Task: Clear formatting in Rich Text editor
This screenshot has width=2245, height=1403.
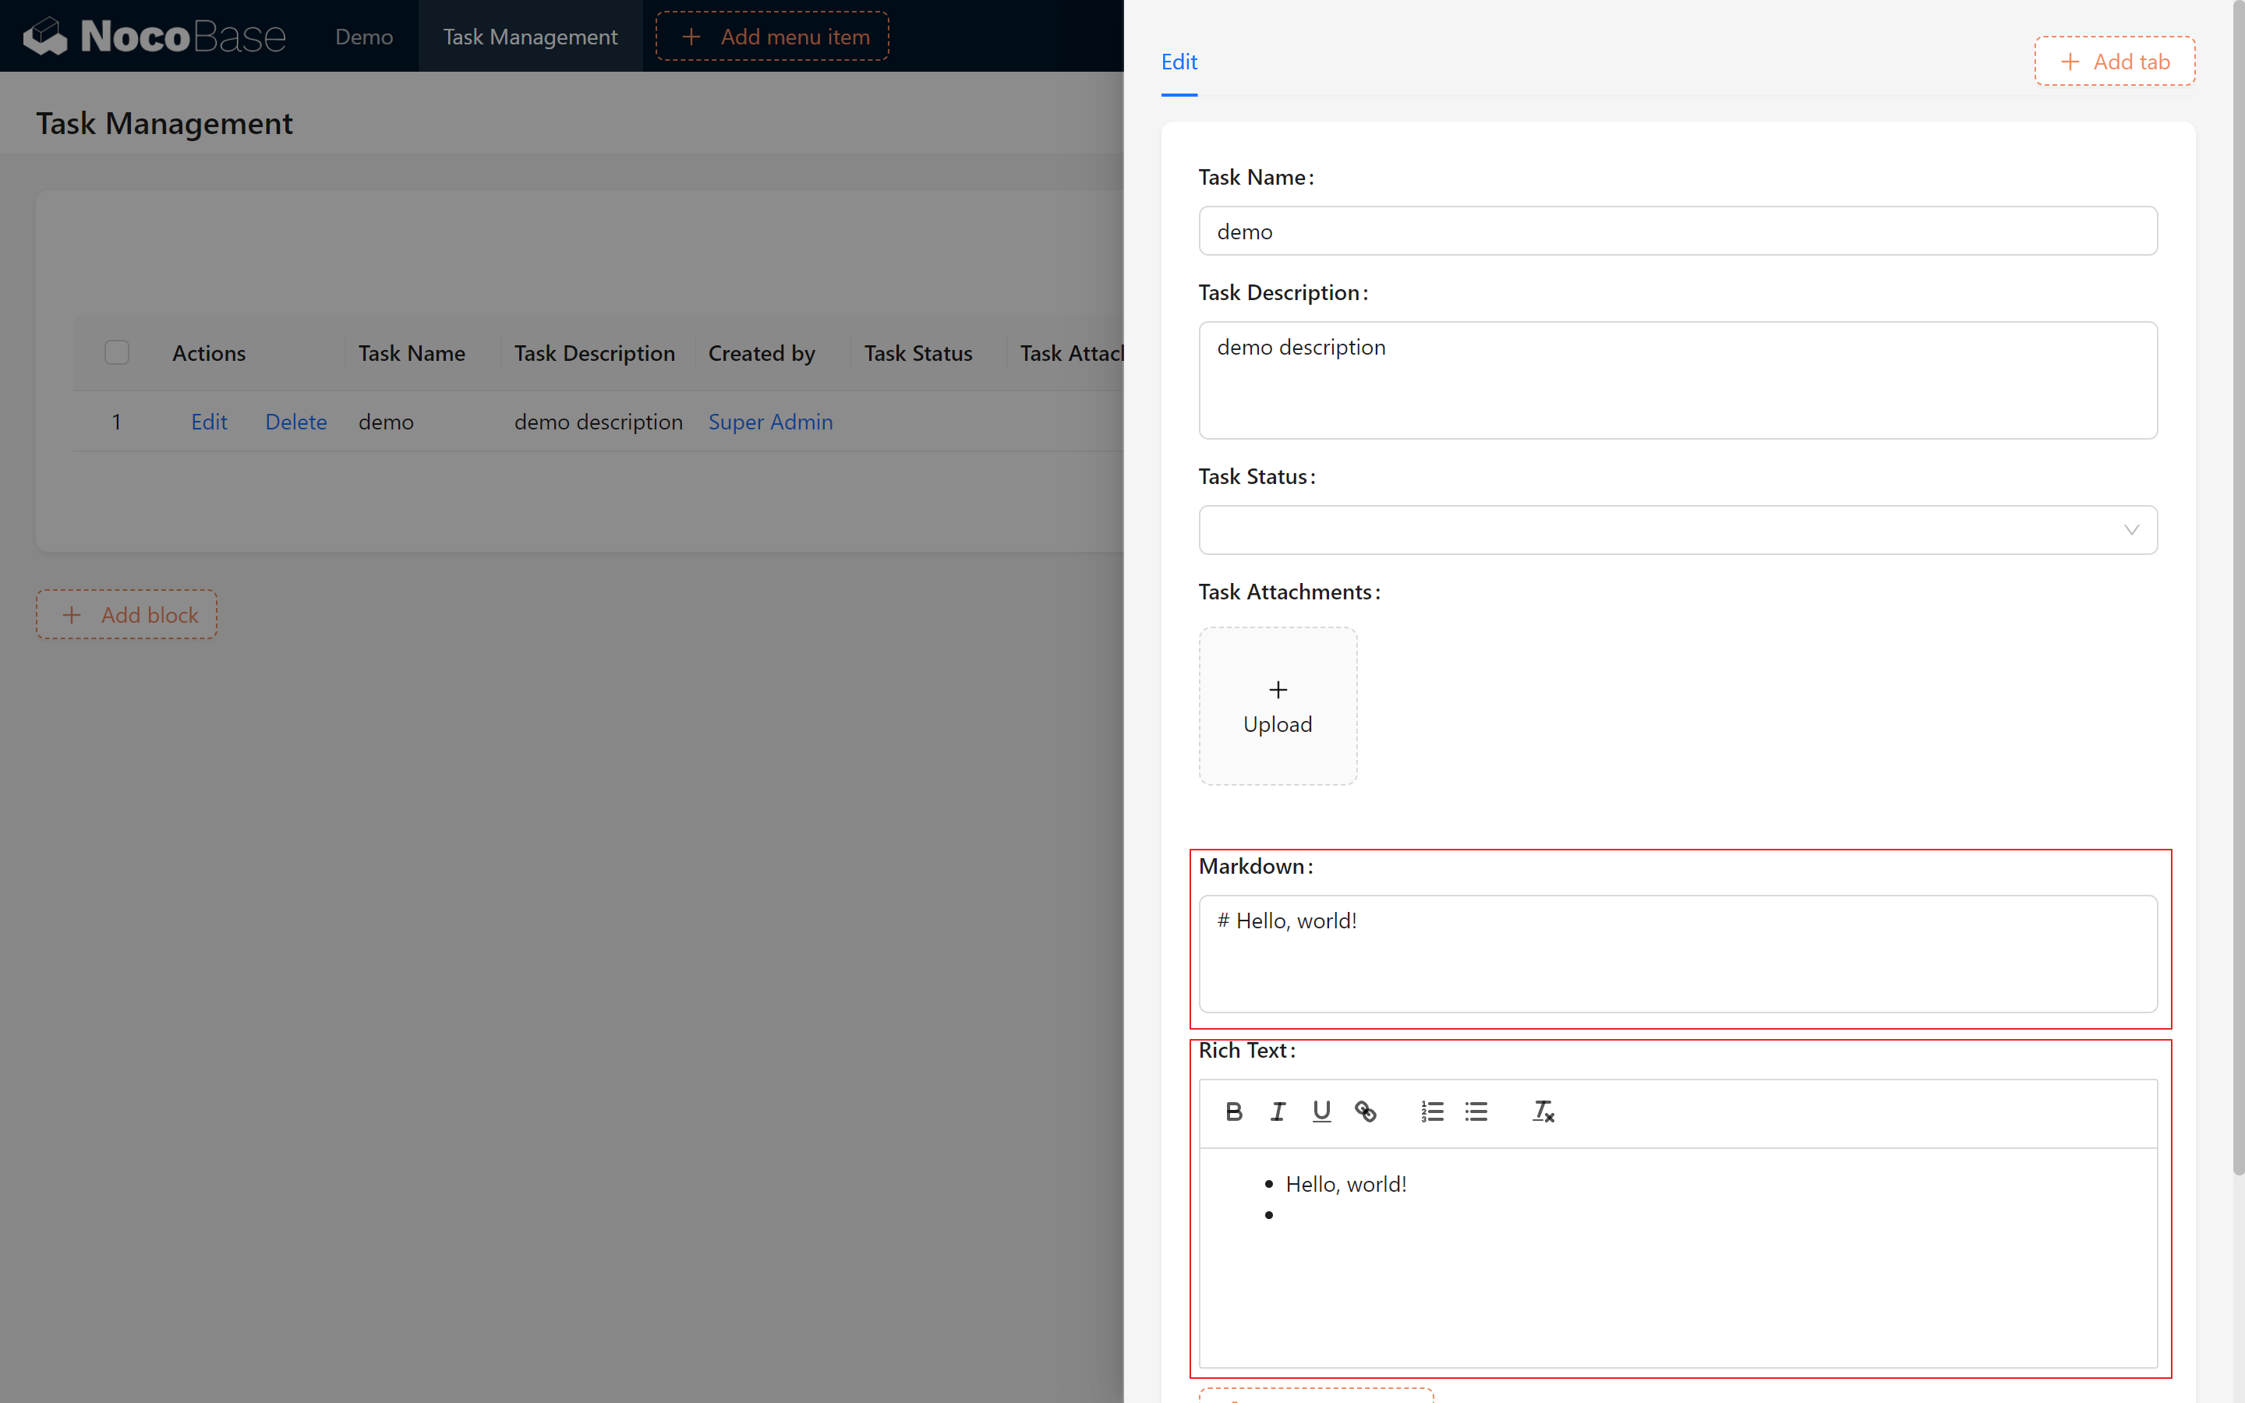Action: click(1543, 1111)
